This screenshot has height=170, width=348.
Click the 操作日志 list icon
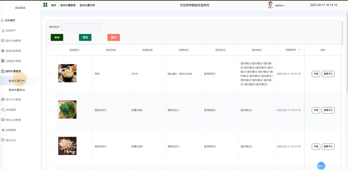click(3, 140)
